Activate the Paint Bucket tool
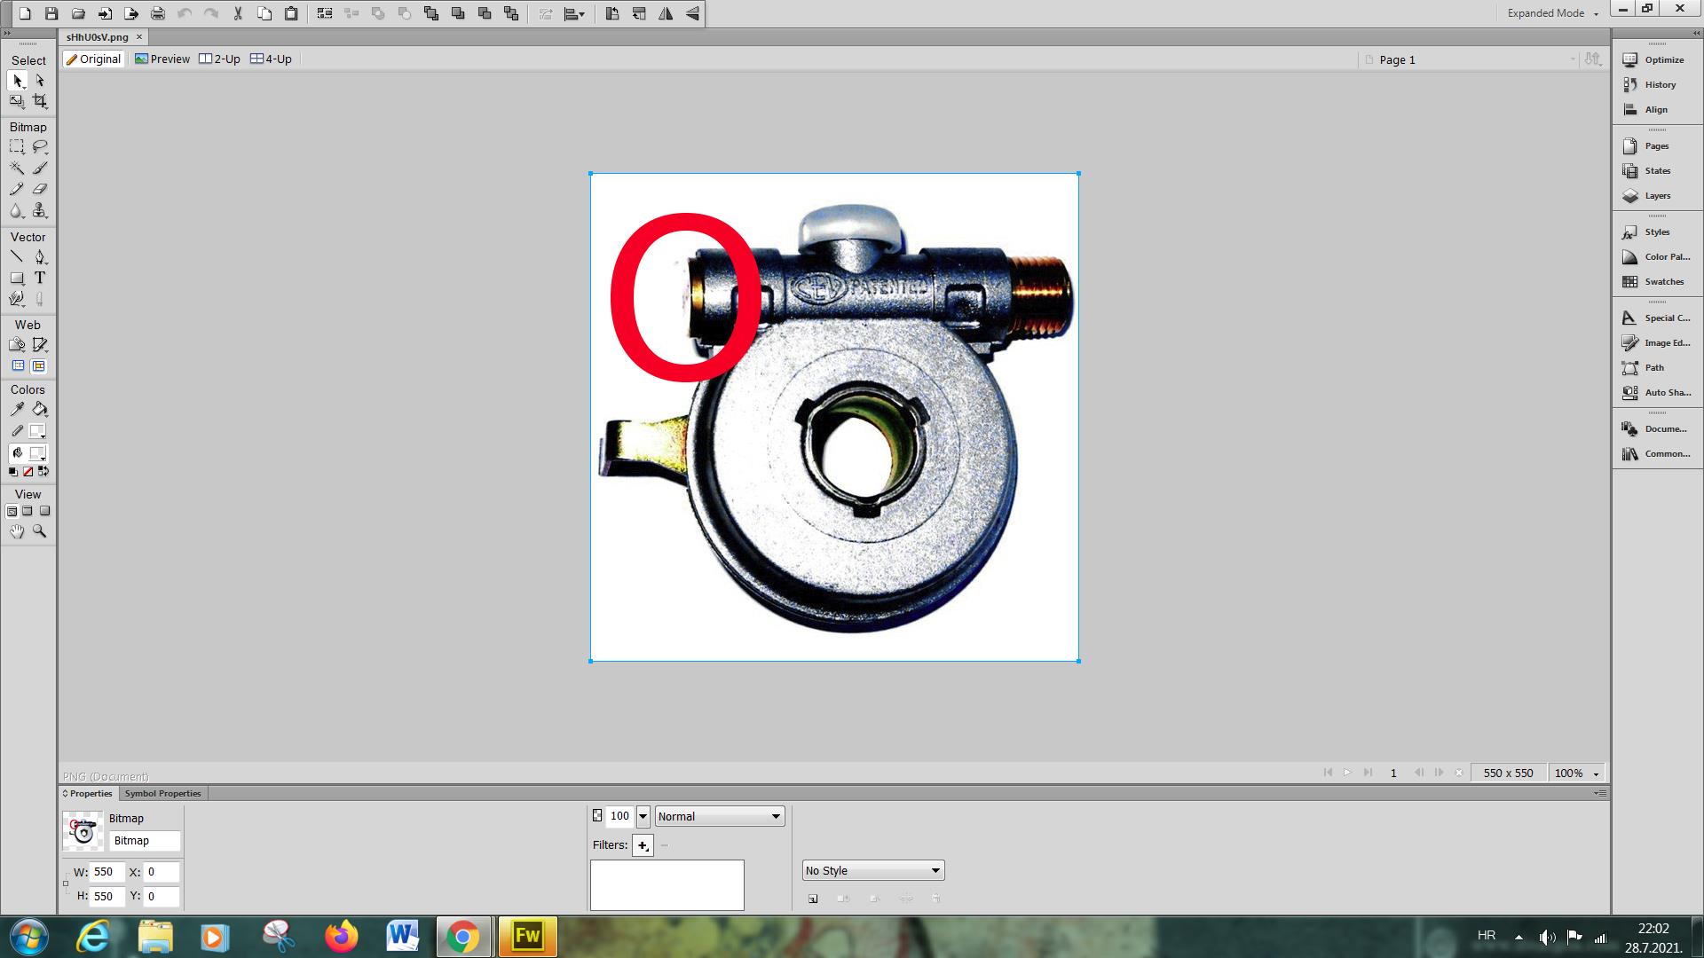1704x958 pixels. tap(40, 409)
